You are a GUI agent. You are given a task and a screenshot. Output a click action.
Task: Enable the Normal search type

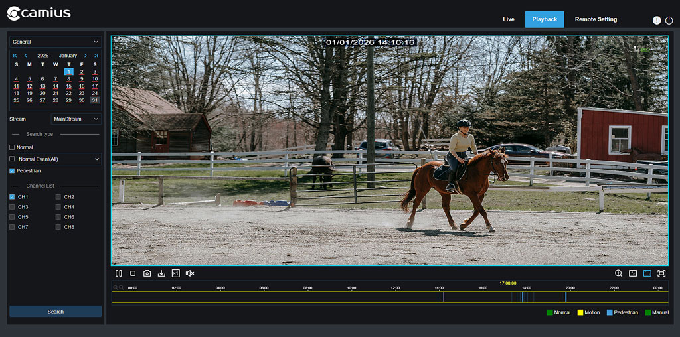pos(12,147)
